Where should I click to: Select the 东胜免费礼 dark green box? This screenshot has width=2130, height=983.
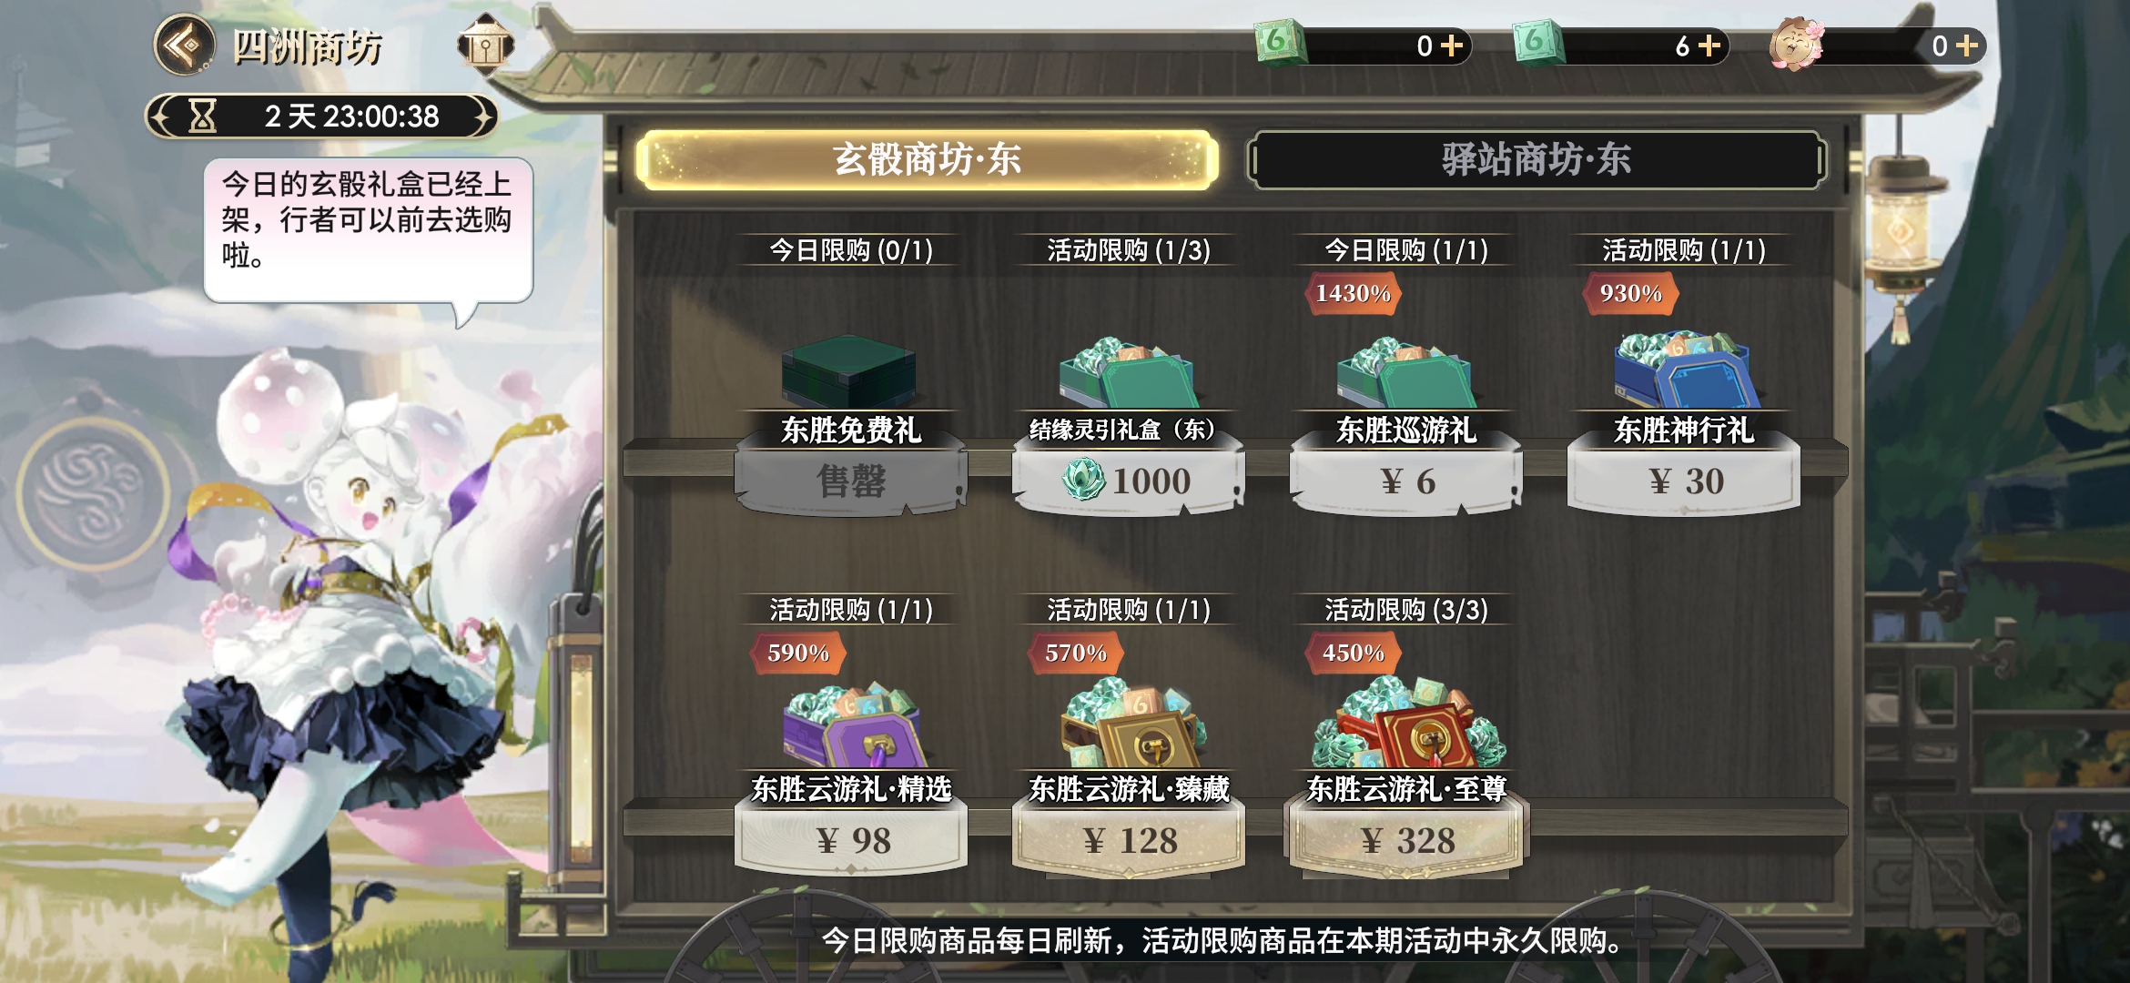coord(848,370)
